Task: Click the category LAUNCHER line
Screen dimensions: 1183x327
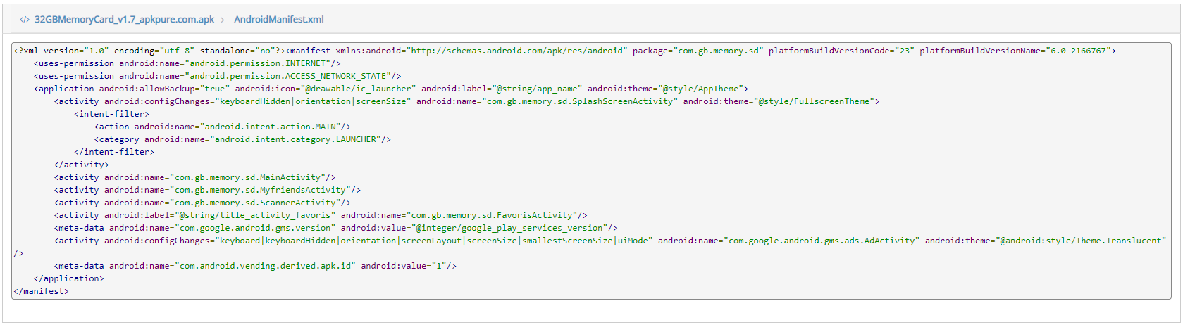Action: (x=242, y=139)
